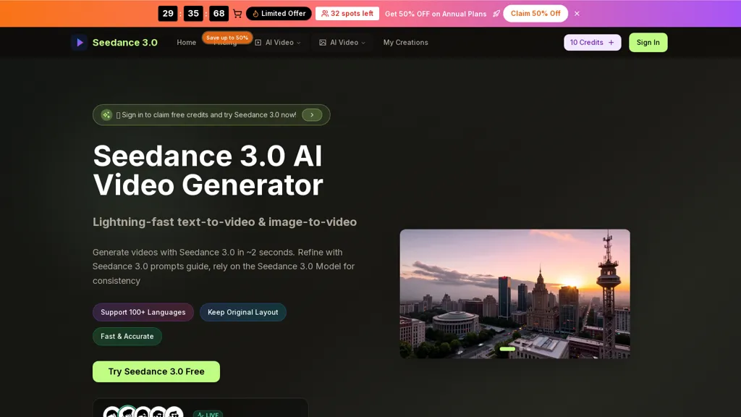This screenshot has width=741, height=417.
Task: Click the countdown hours box showing 29
Action: tap(168, 14)
